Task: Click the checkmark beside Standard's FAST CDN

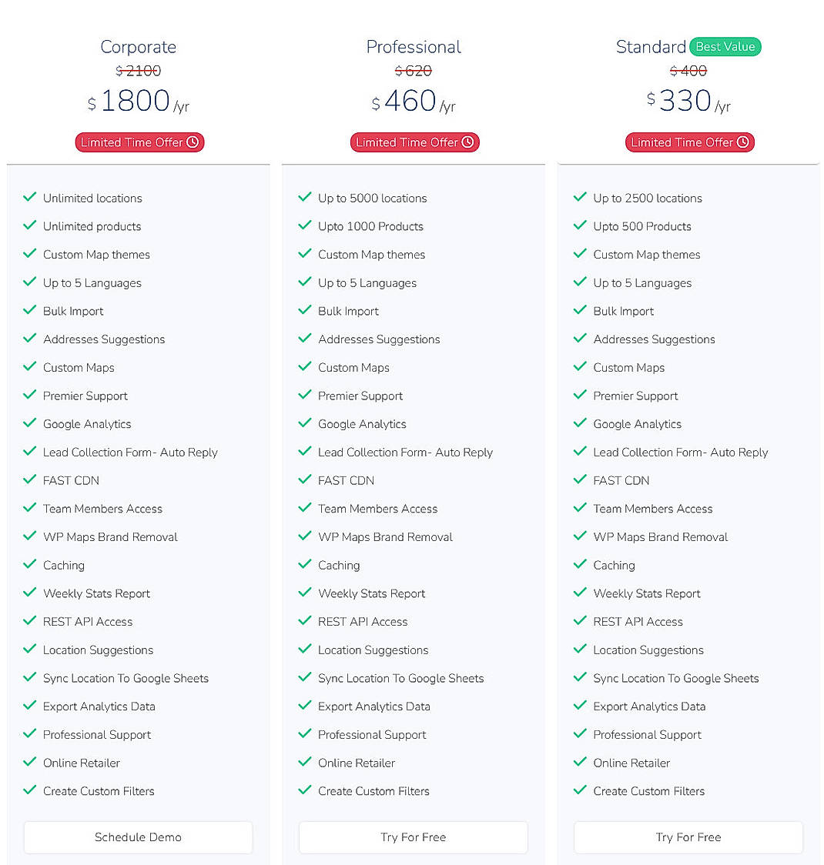Action: click(x=580, y=480)
